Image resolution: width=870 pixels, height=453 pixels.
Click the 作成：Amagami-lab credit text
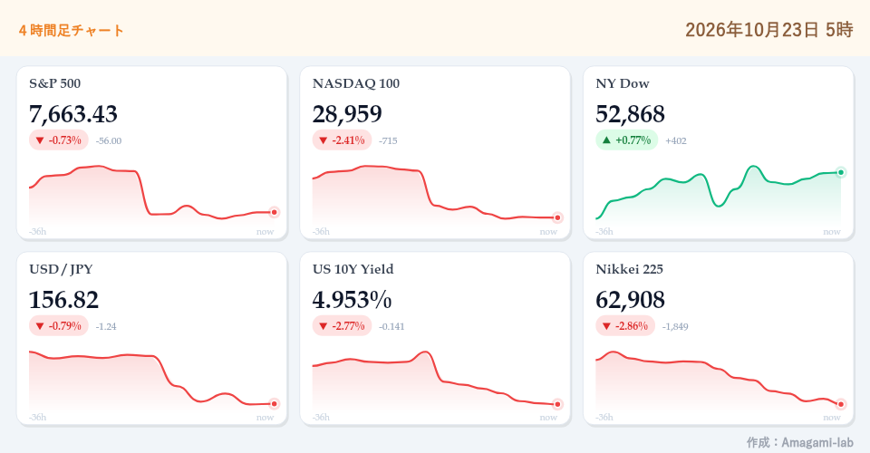click(x=799, y=442)
